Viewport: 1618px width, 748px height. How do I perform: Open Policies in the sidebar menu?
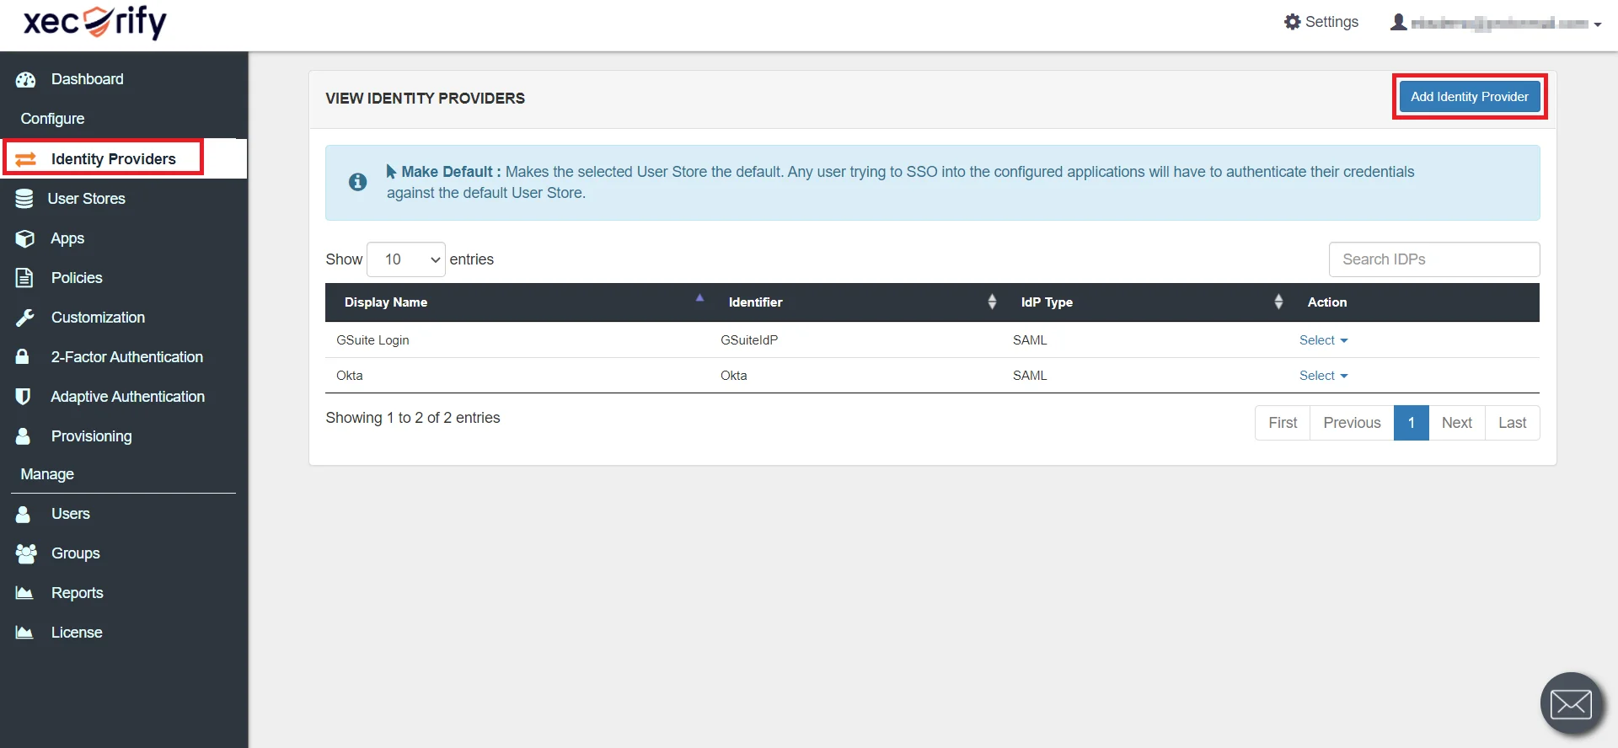76,278
